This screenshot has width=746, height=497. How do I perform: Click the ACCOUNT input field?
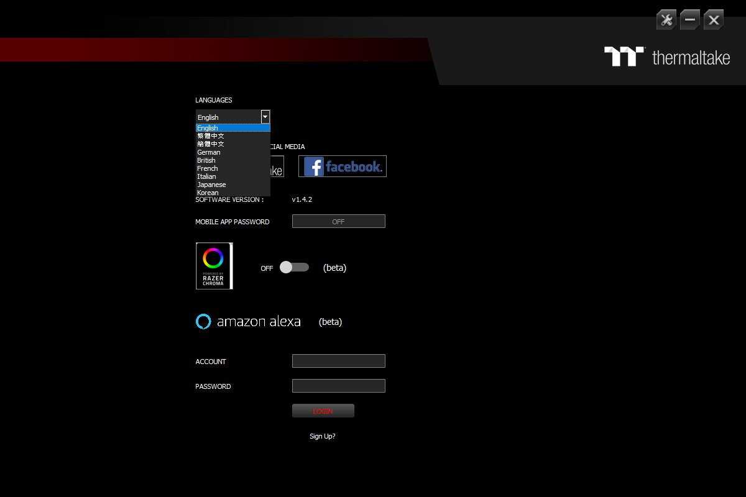point(338,361)
